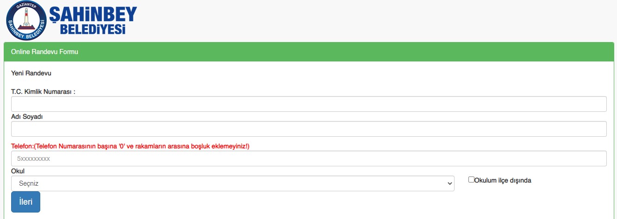Click the 'Adı Soyadı' field label
617x219 pixels.
pos(27,116)
